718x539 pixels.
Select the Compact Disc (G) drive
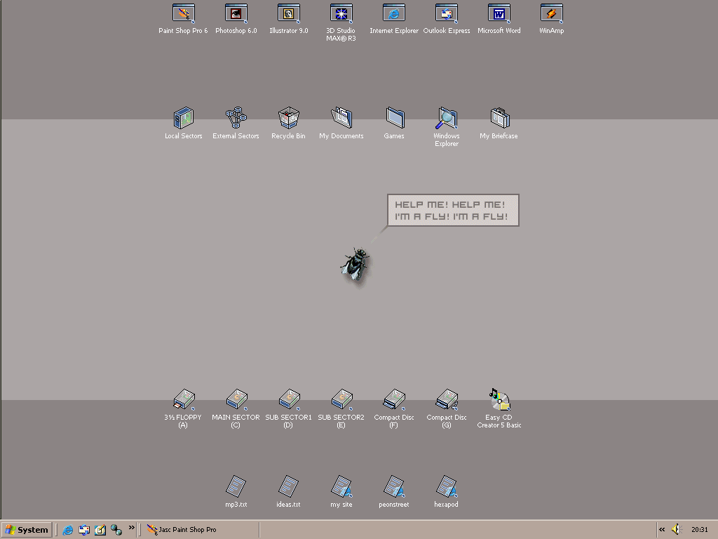(x=447, y=399)
